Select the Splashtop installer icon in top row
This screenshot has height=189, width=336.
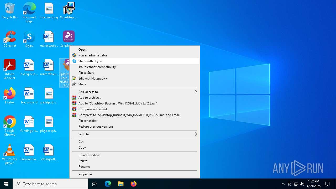(69, 11)
